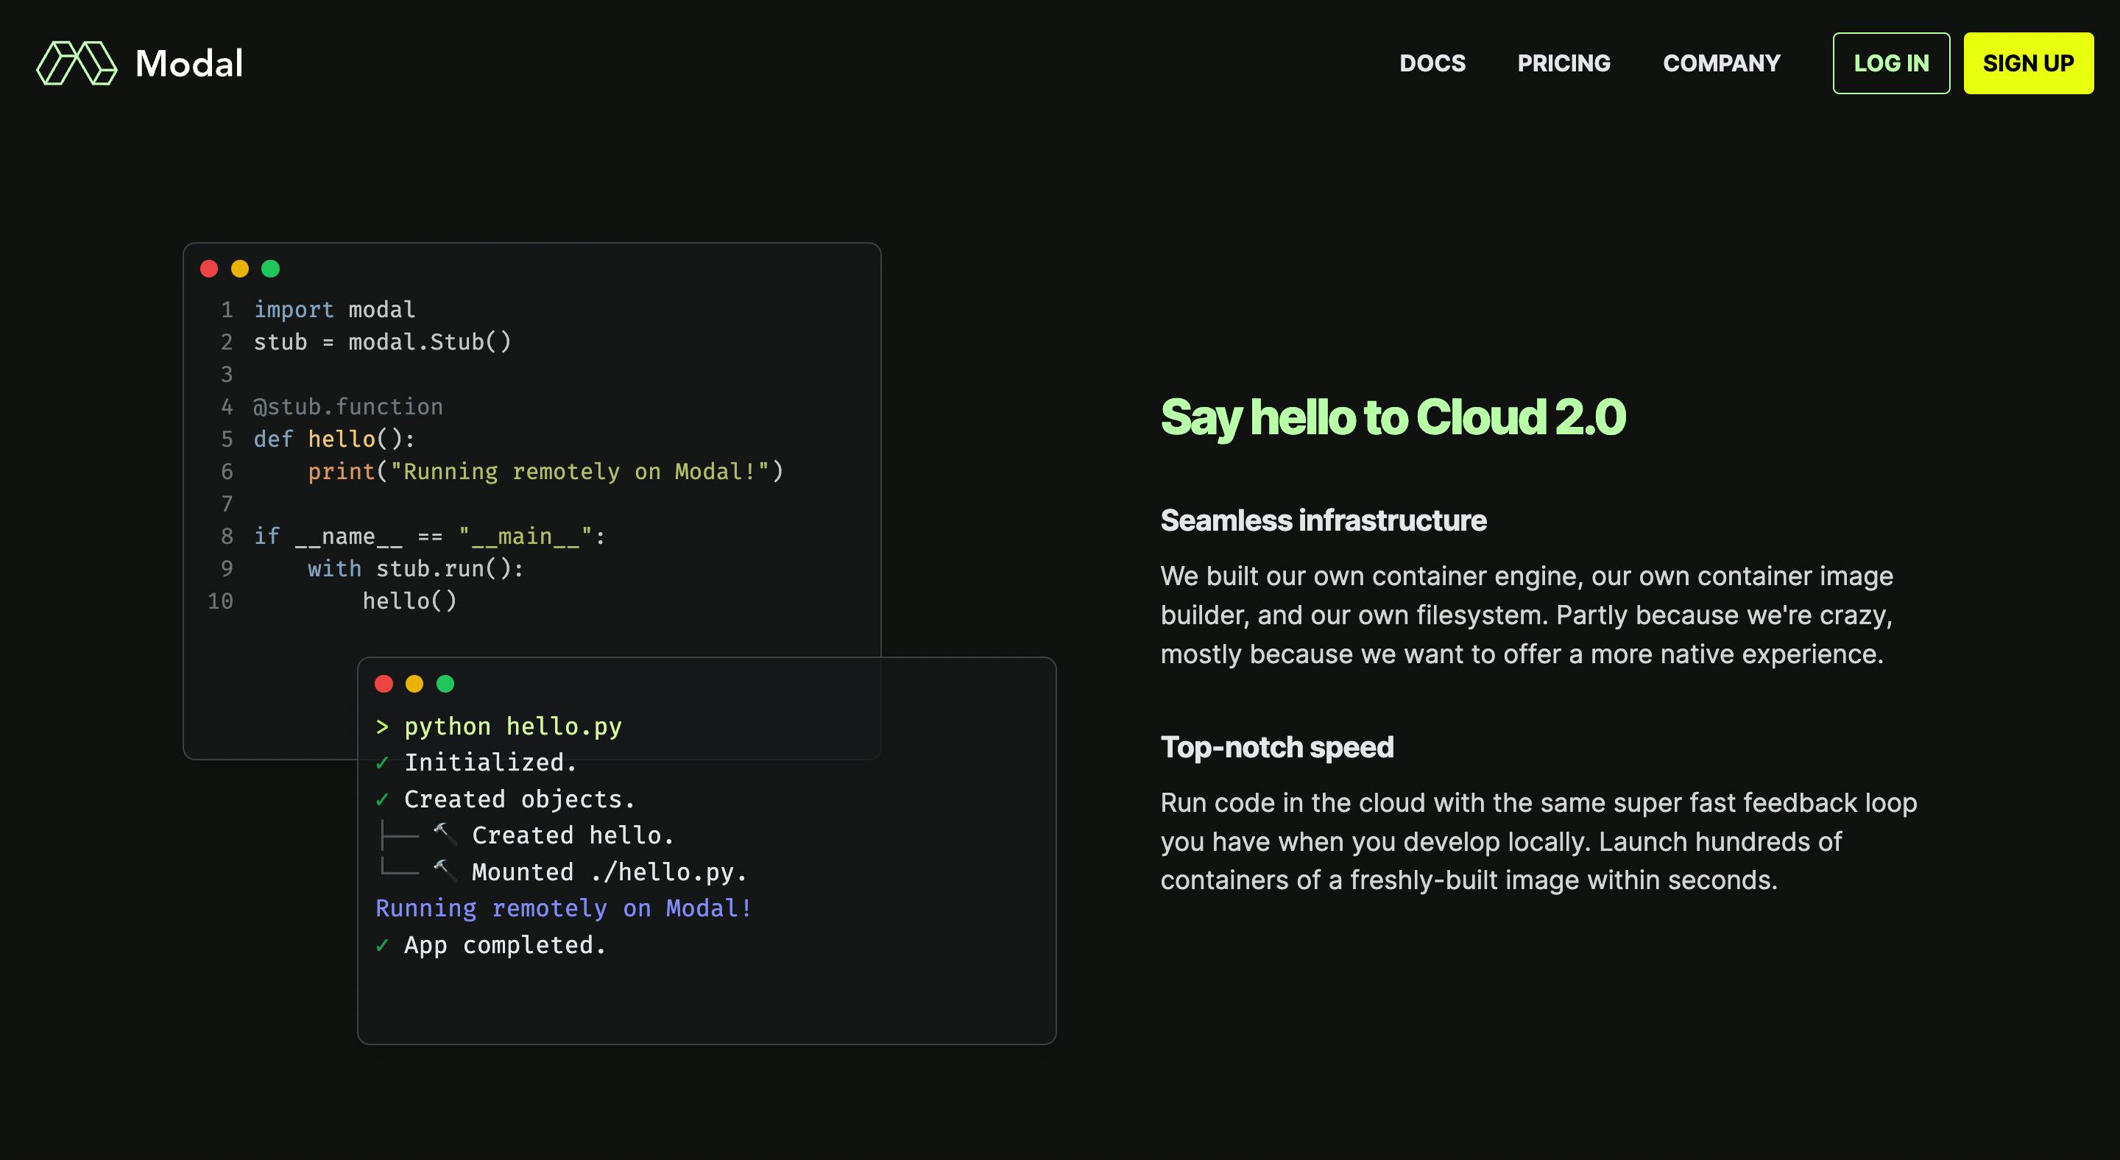Click the Modal wordmark in the header
This screenshot has width=2120, height=1160.
(x=189, y=63)
